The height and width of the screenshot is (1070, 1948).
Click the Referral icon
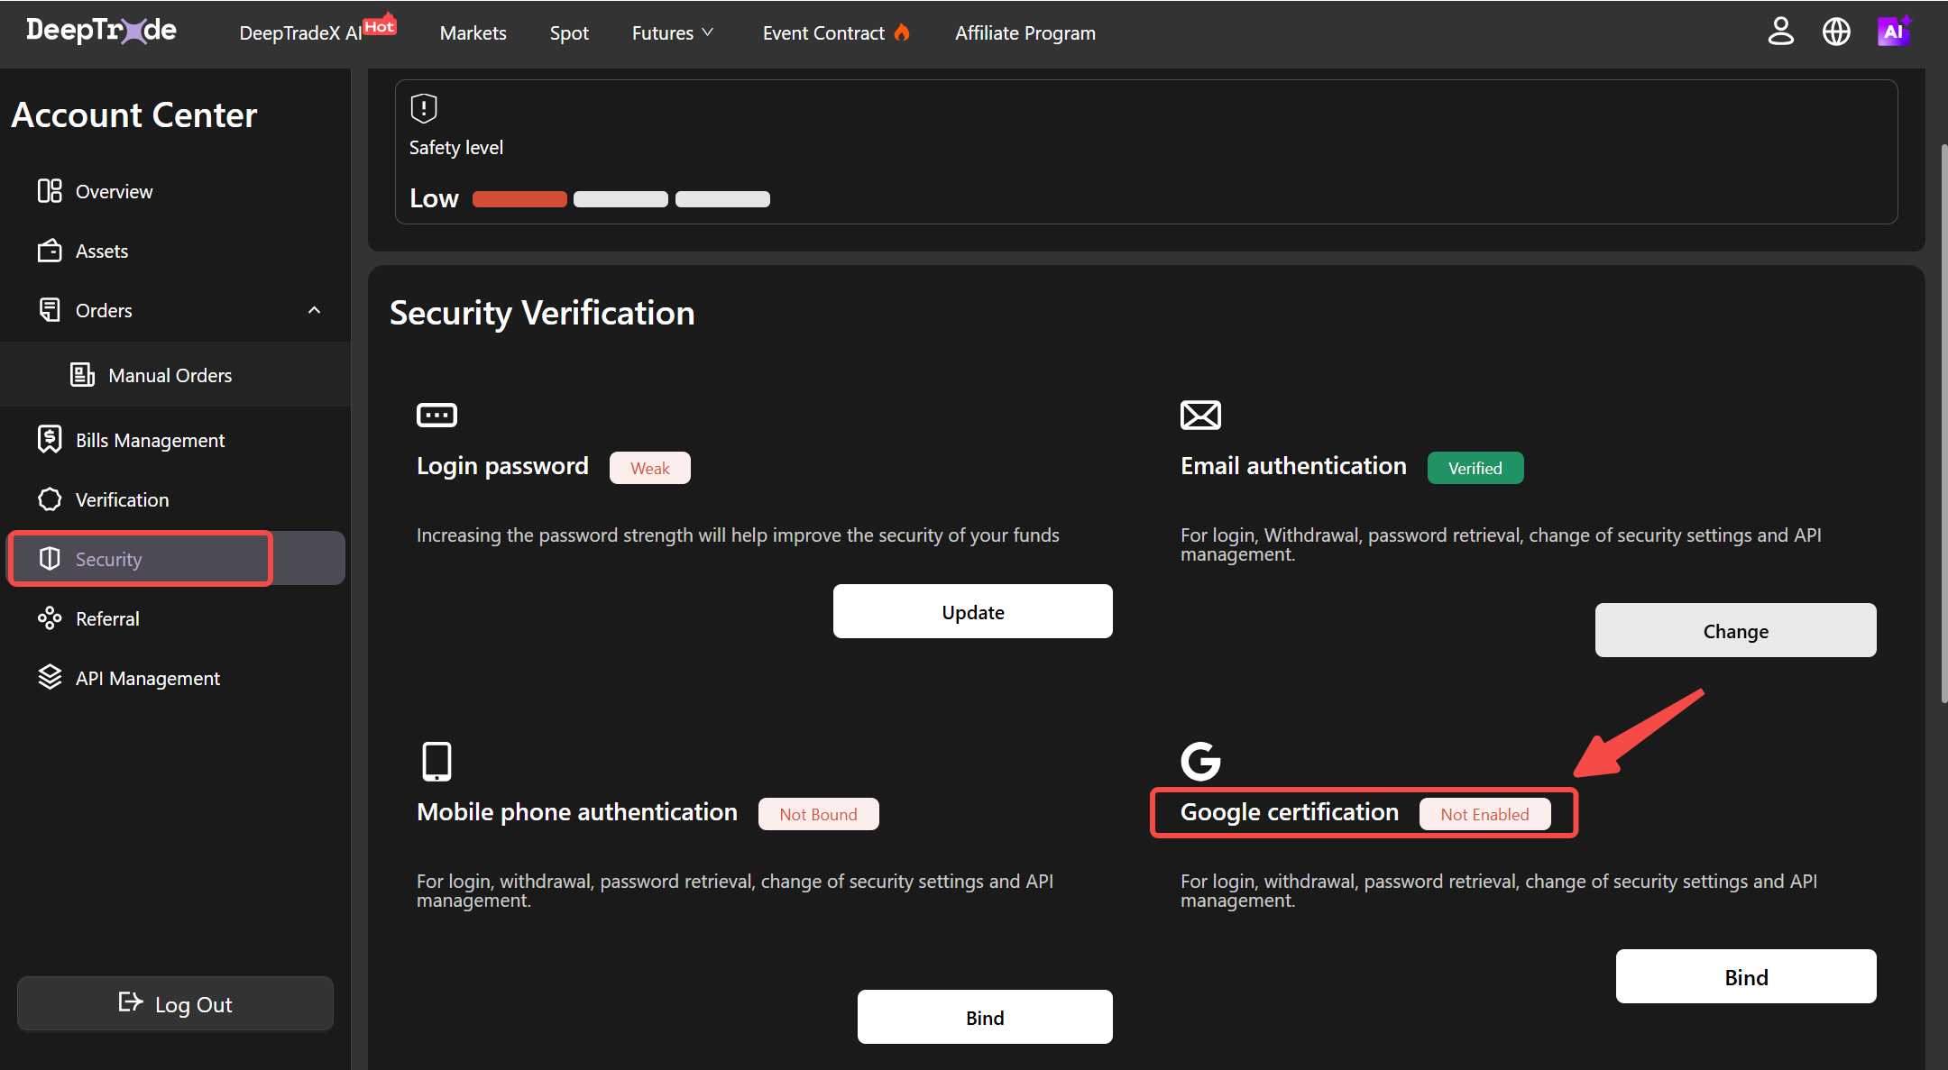tap(50, 618)
